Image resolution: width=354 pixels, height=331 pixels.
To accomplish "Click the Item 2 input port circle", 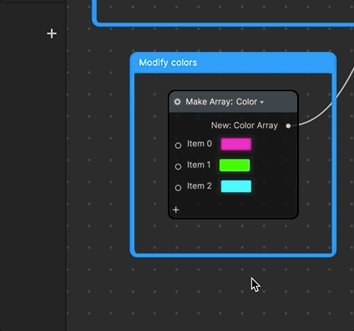I will tap(178, 188).
